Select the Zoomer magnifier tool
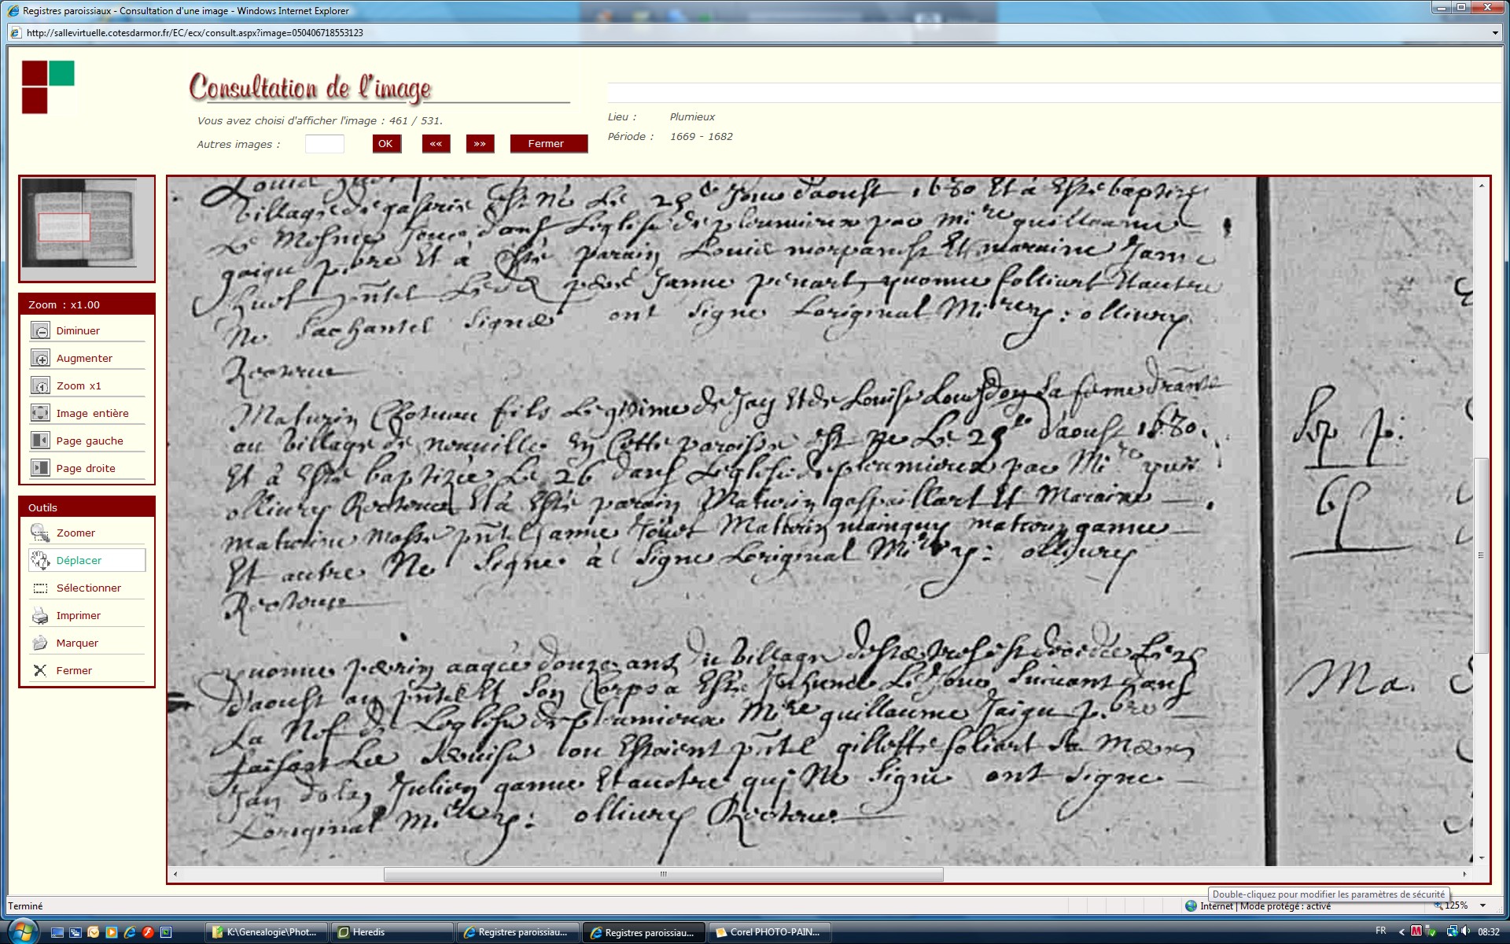This screenshot has height=944, width=1510. 40,533
